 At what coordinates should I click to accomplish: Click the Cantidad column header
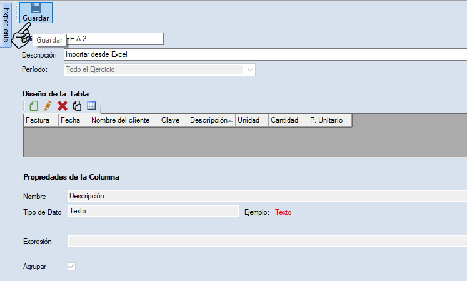coord(287,120)
